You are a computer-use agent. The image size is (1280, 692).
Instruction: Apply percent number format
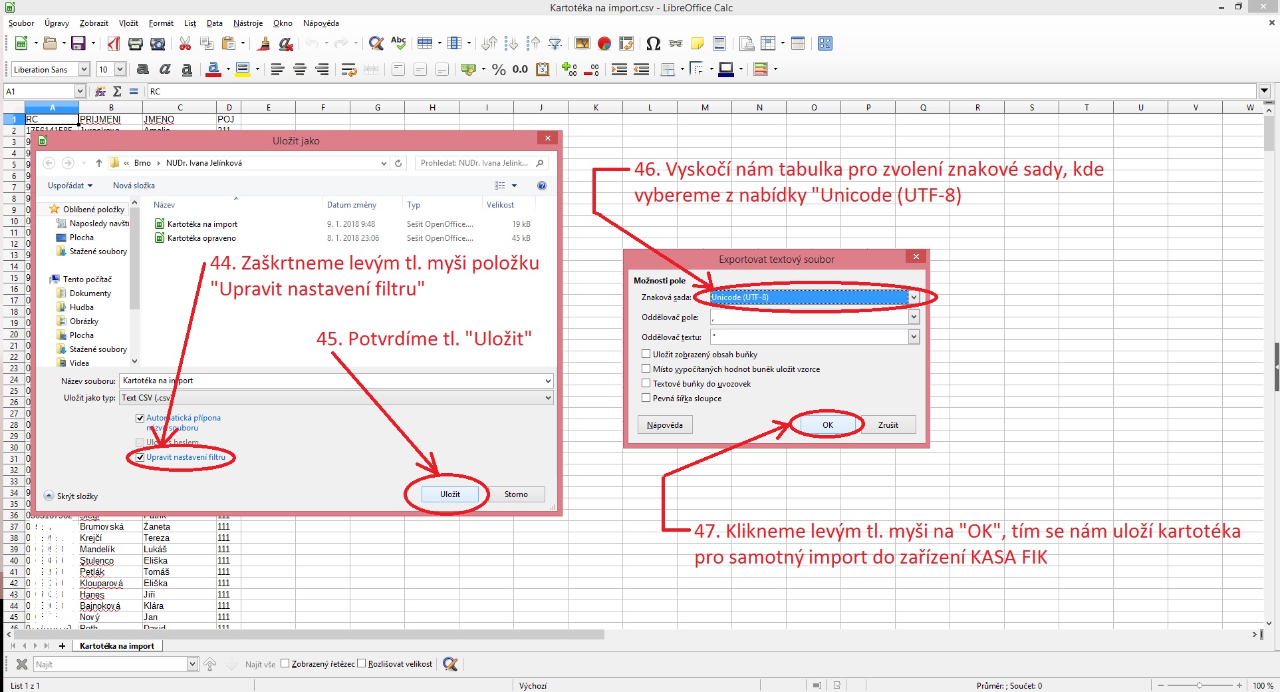499,70
